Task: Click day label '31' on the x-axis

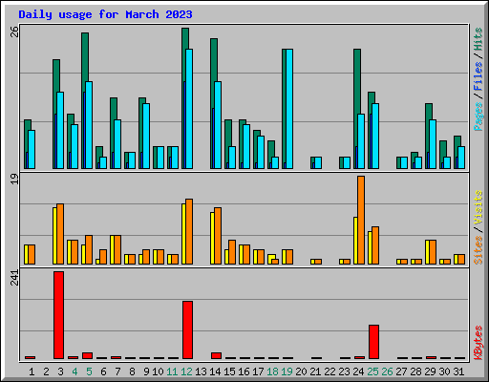Action: click(458, 371)
